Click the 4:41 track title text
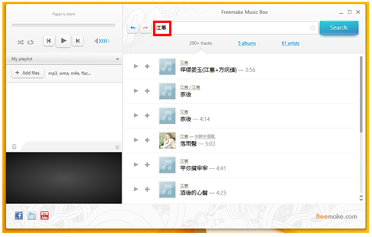Image resolution: width=372 pixels, height=237 pixels. [x=194, y=168]
